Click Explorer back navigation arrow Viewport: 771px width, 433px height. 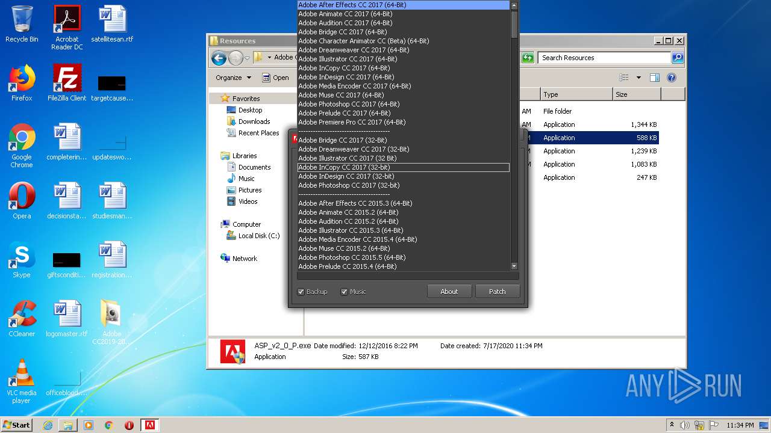pos(219,58)
